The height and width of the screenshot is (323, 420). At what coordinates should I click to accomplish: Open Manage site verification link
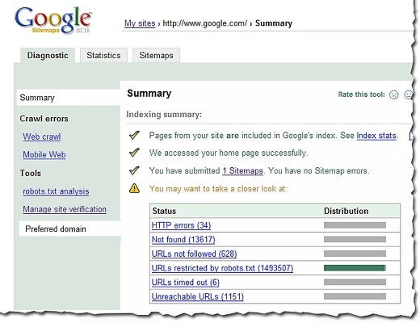65,209
